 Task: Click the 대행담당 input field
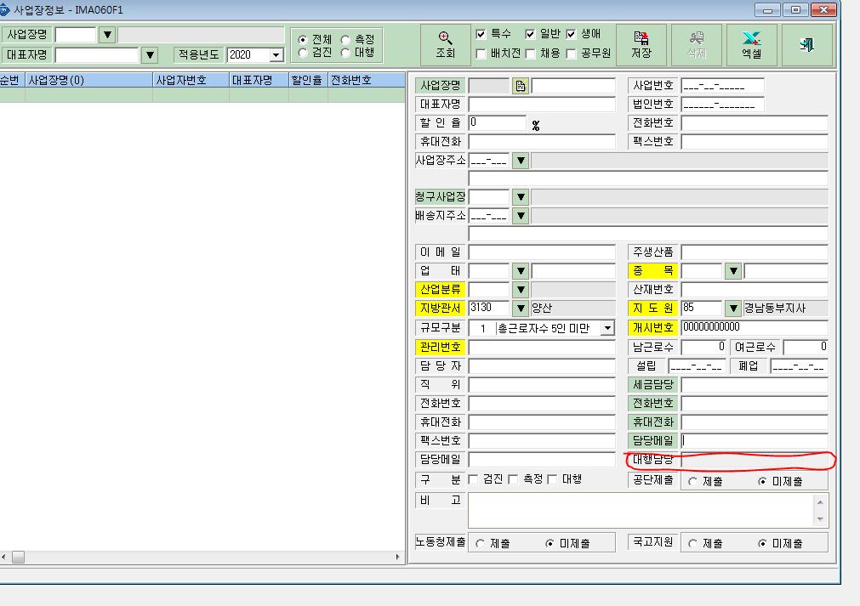click(755, 460)
